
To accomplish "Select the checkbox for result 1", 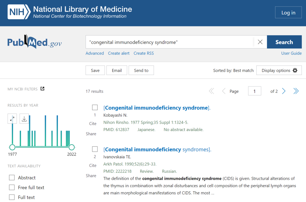I will 95,107.
